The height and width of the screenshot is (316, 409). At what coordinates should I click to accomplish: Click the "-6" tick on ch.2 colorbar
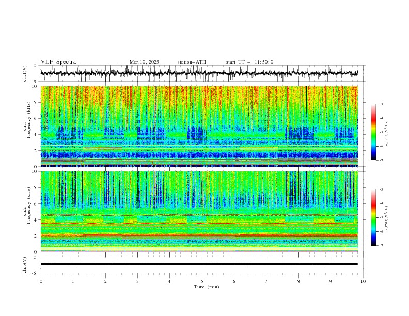coord(381,231)
